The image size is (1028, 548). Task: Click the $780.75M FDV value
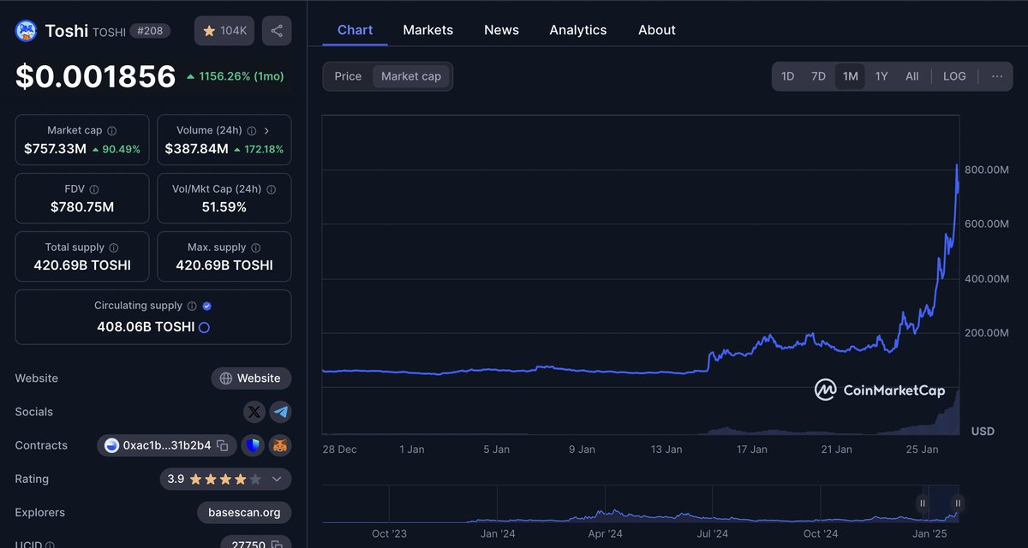tap(82, 207)
